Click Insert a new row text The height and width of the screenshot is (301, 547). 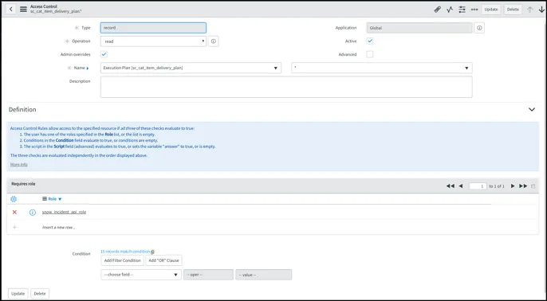pyautogui.click(x=59, y=228)
